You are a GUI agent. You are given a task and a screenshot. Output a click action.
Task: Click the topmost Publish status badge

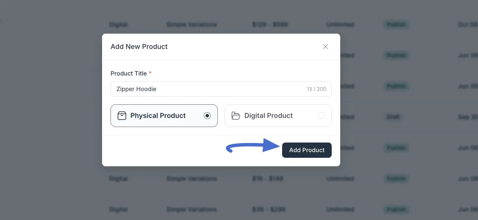tap(396, 24)
